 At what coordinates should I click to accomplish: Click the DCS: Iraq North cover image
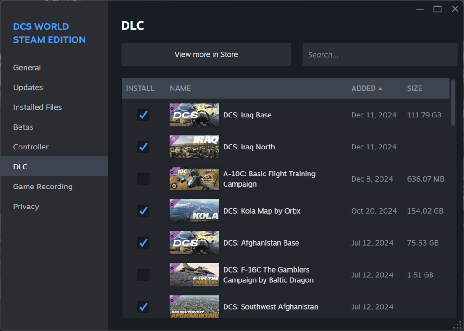click(x=194, y=147)
